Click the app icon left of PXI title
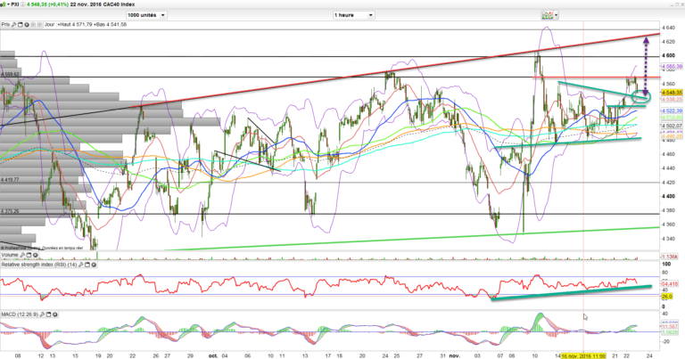The image size is (685, 359). [x=4, y=4]
